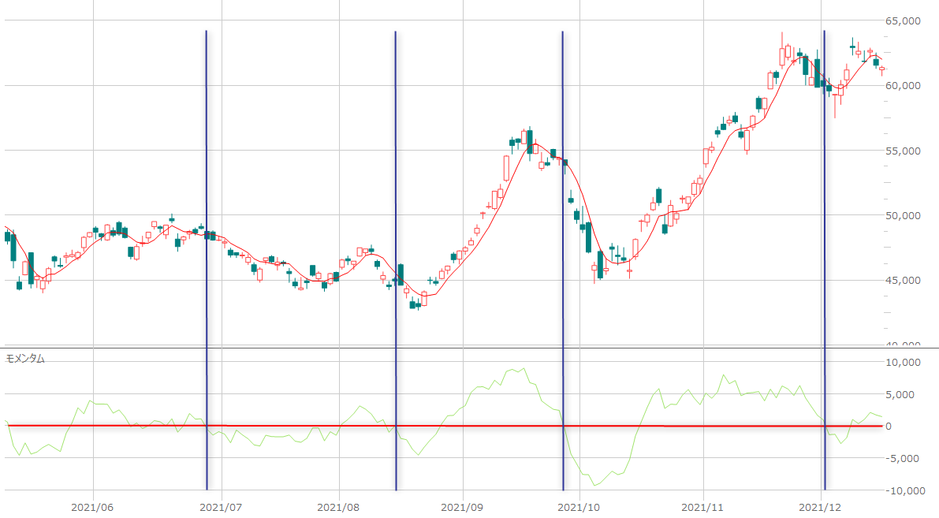This screenshot has height=518, width=939.
Task: Click the 50,000 price axis label
Action: pyautogui.click(x=900, y=215)
